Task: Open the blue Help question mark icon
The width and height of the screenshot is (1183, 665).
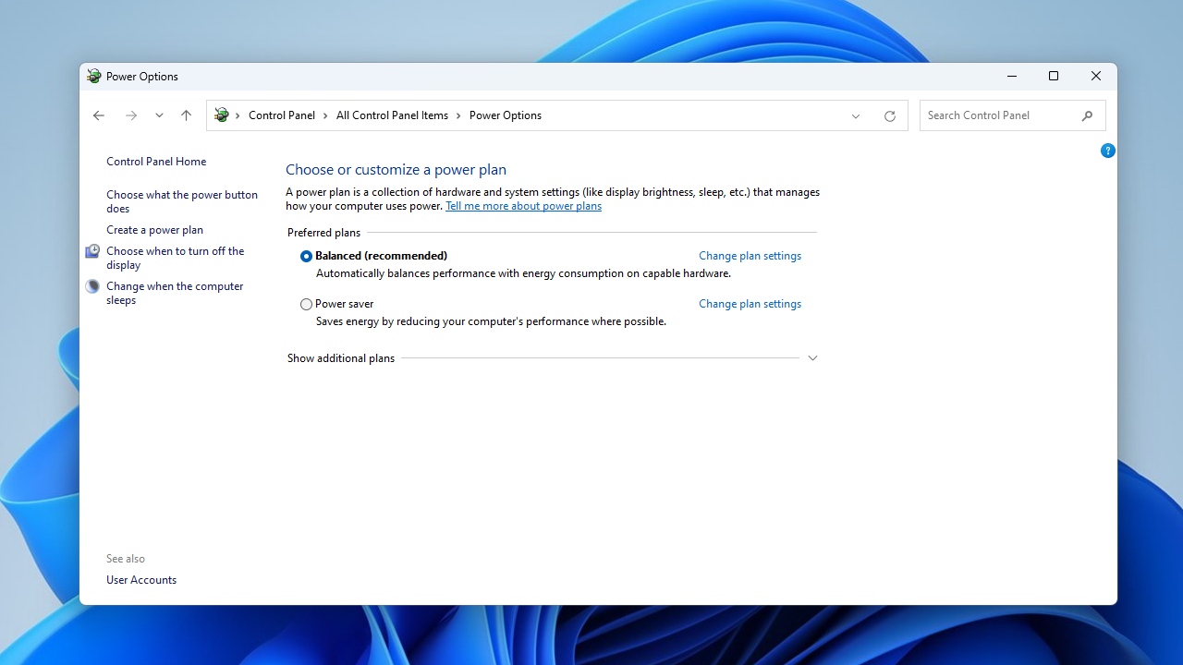Action: tap(1107, 151)
